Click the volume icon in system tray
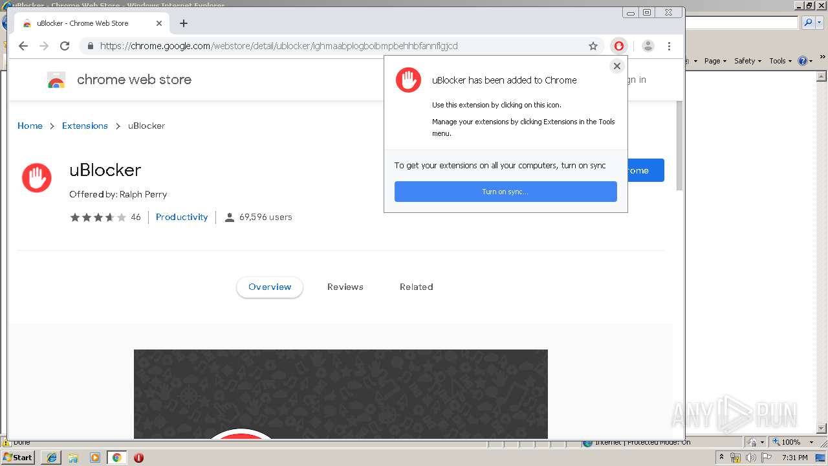 751,458
